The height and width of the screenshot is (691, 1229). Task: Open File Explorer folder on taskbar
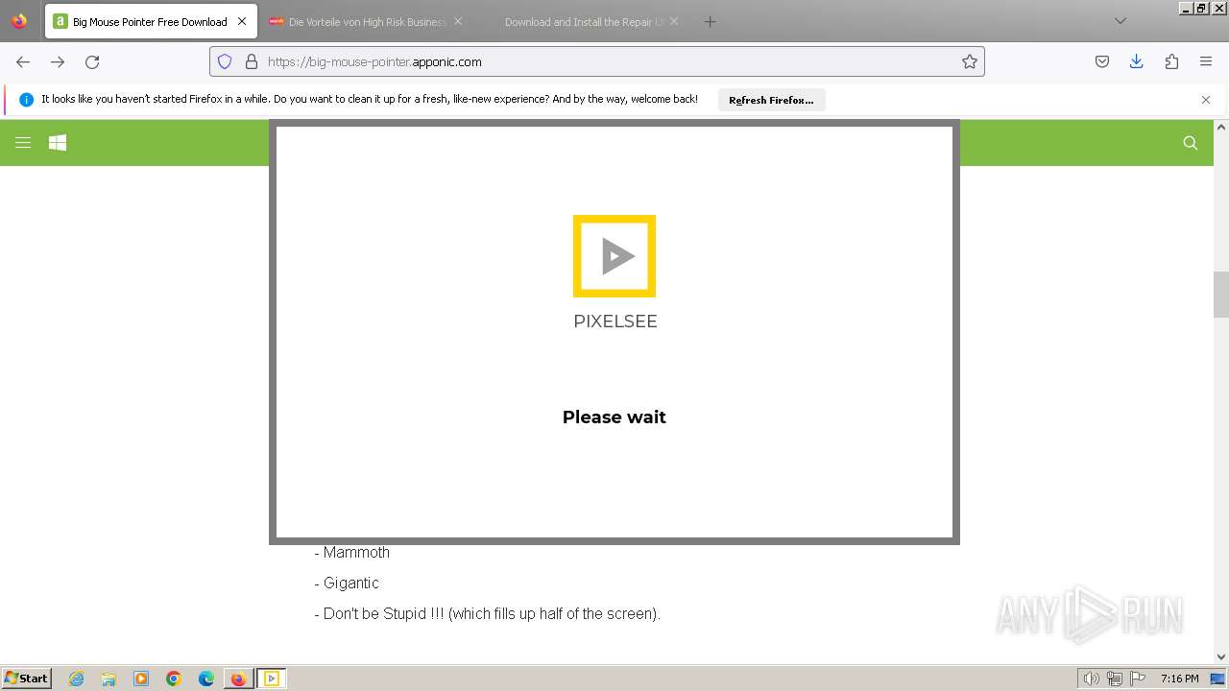tap(108, 679)
